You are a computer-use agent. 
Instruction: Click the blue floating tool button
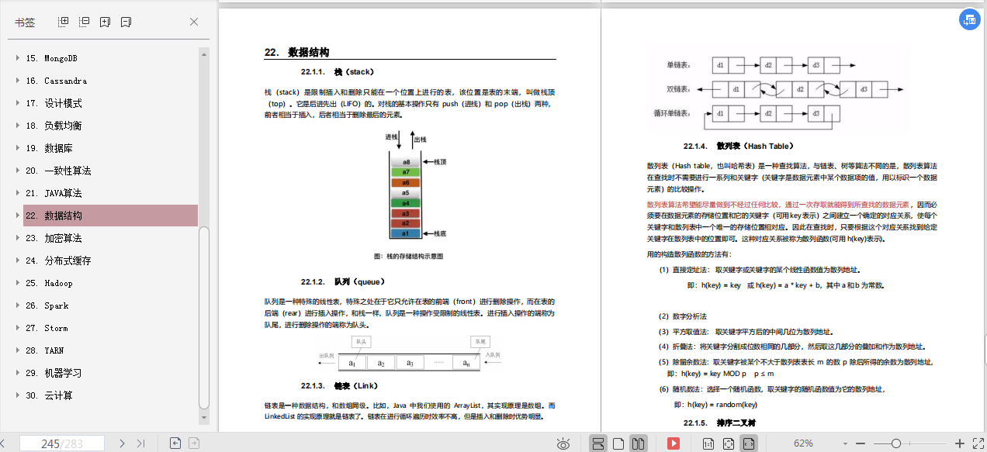click(x=969, y=21)
